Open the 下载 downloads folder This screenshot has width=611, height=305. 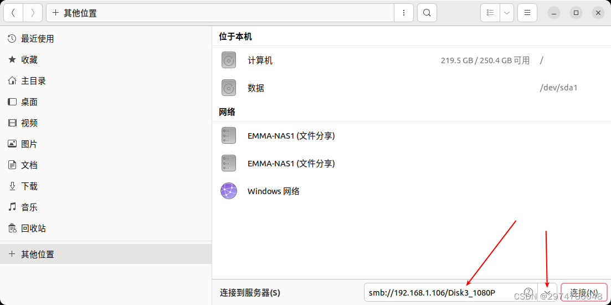point(106,186)
